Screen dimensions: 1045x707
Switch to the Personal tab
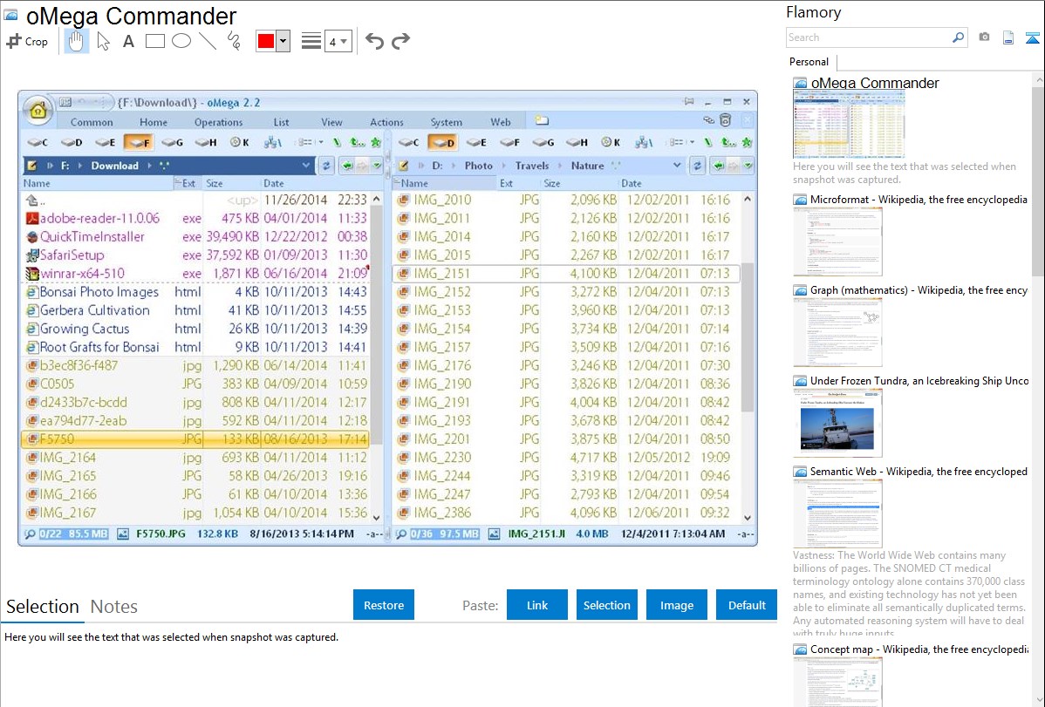tap(809, 61)
